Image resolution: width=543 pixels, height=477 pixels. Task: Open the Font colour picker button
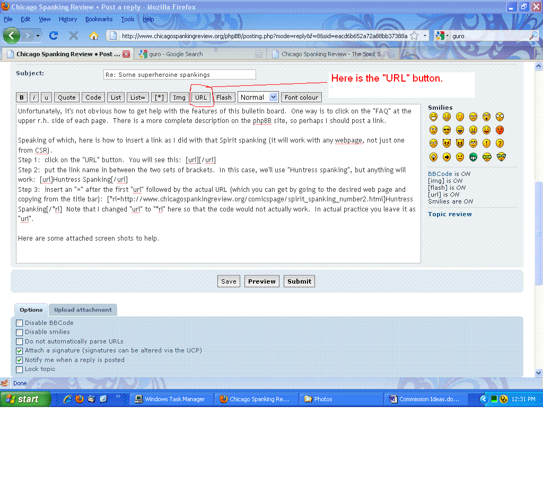click(301, 98)
